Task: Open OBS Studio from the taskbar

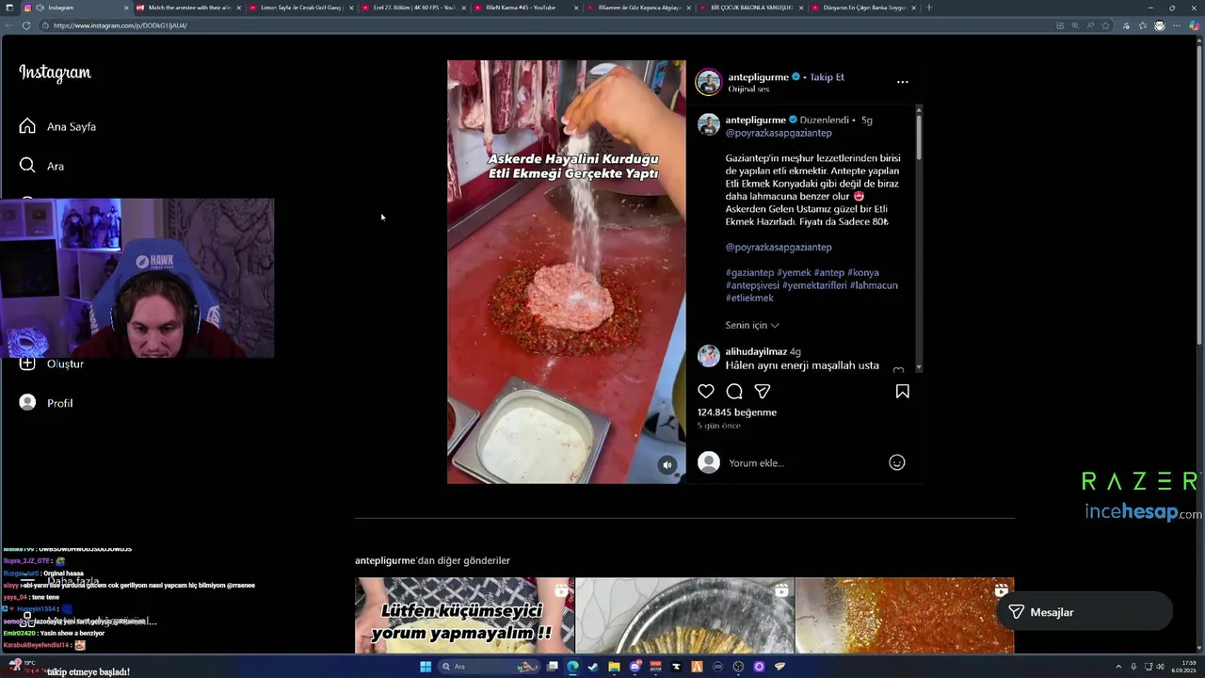Action: (738, 667)
